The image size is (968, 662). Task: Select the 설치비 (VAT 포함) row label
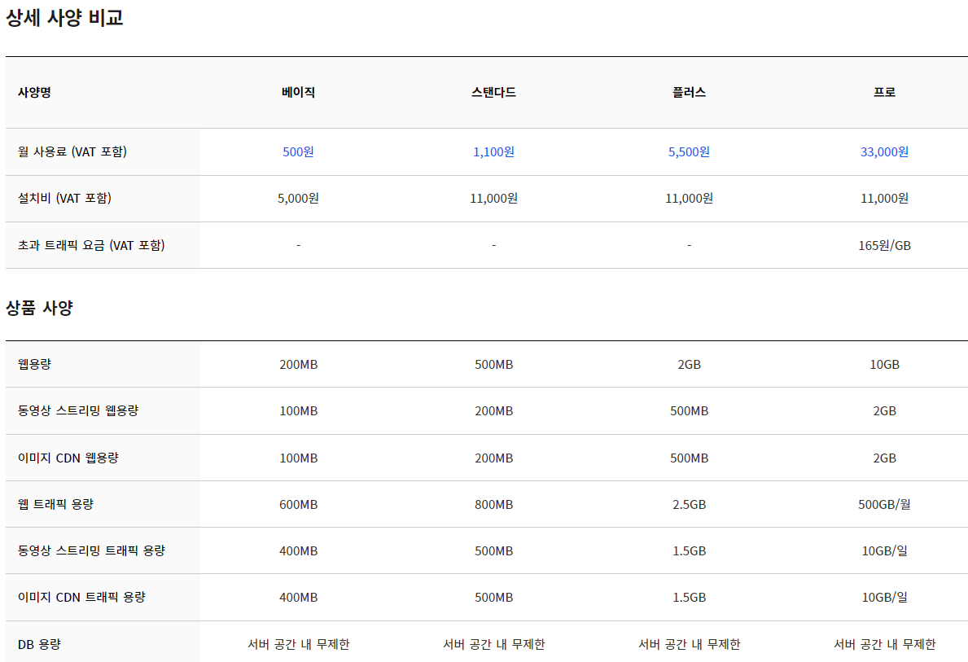[x=64, y=198]
